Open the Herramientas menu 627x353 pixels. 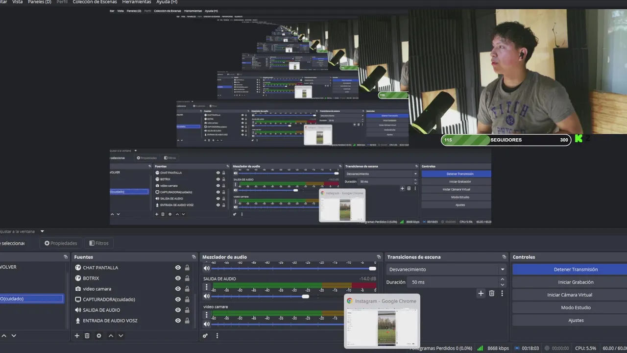click(137, 2)
